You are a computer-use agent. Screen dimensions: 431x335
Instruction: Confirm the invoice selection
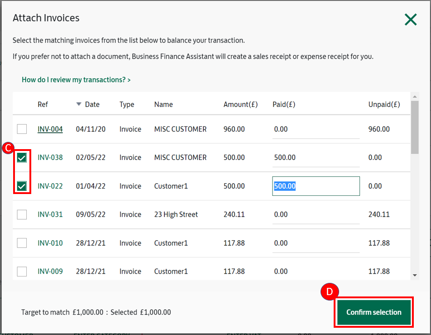click(374, 312)
